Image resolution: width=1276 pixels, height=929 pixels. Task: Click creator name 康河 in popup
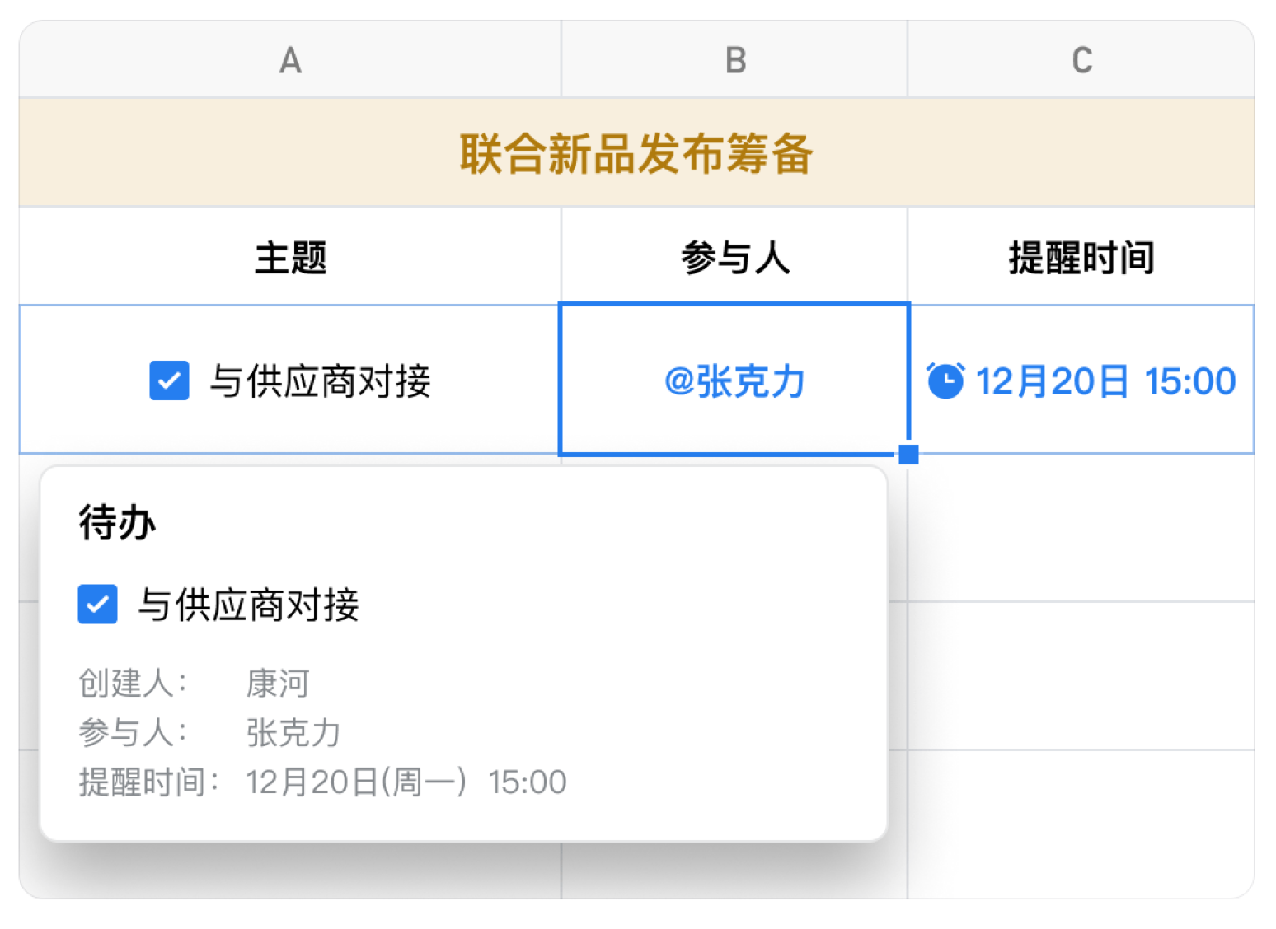click(x=278, y=683)
